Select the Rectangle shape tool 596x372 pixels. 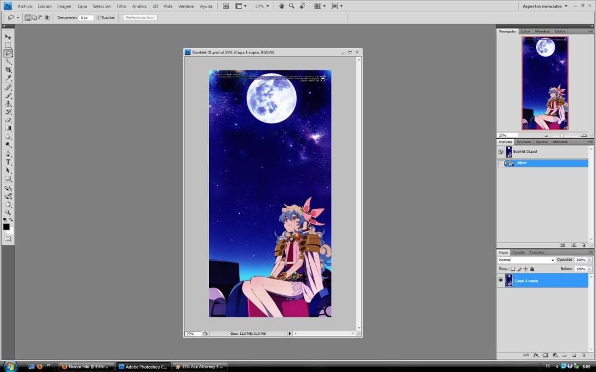(x=8, y=178)
